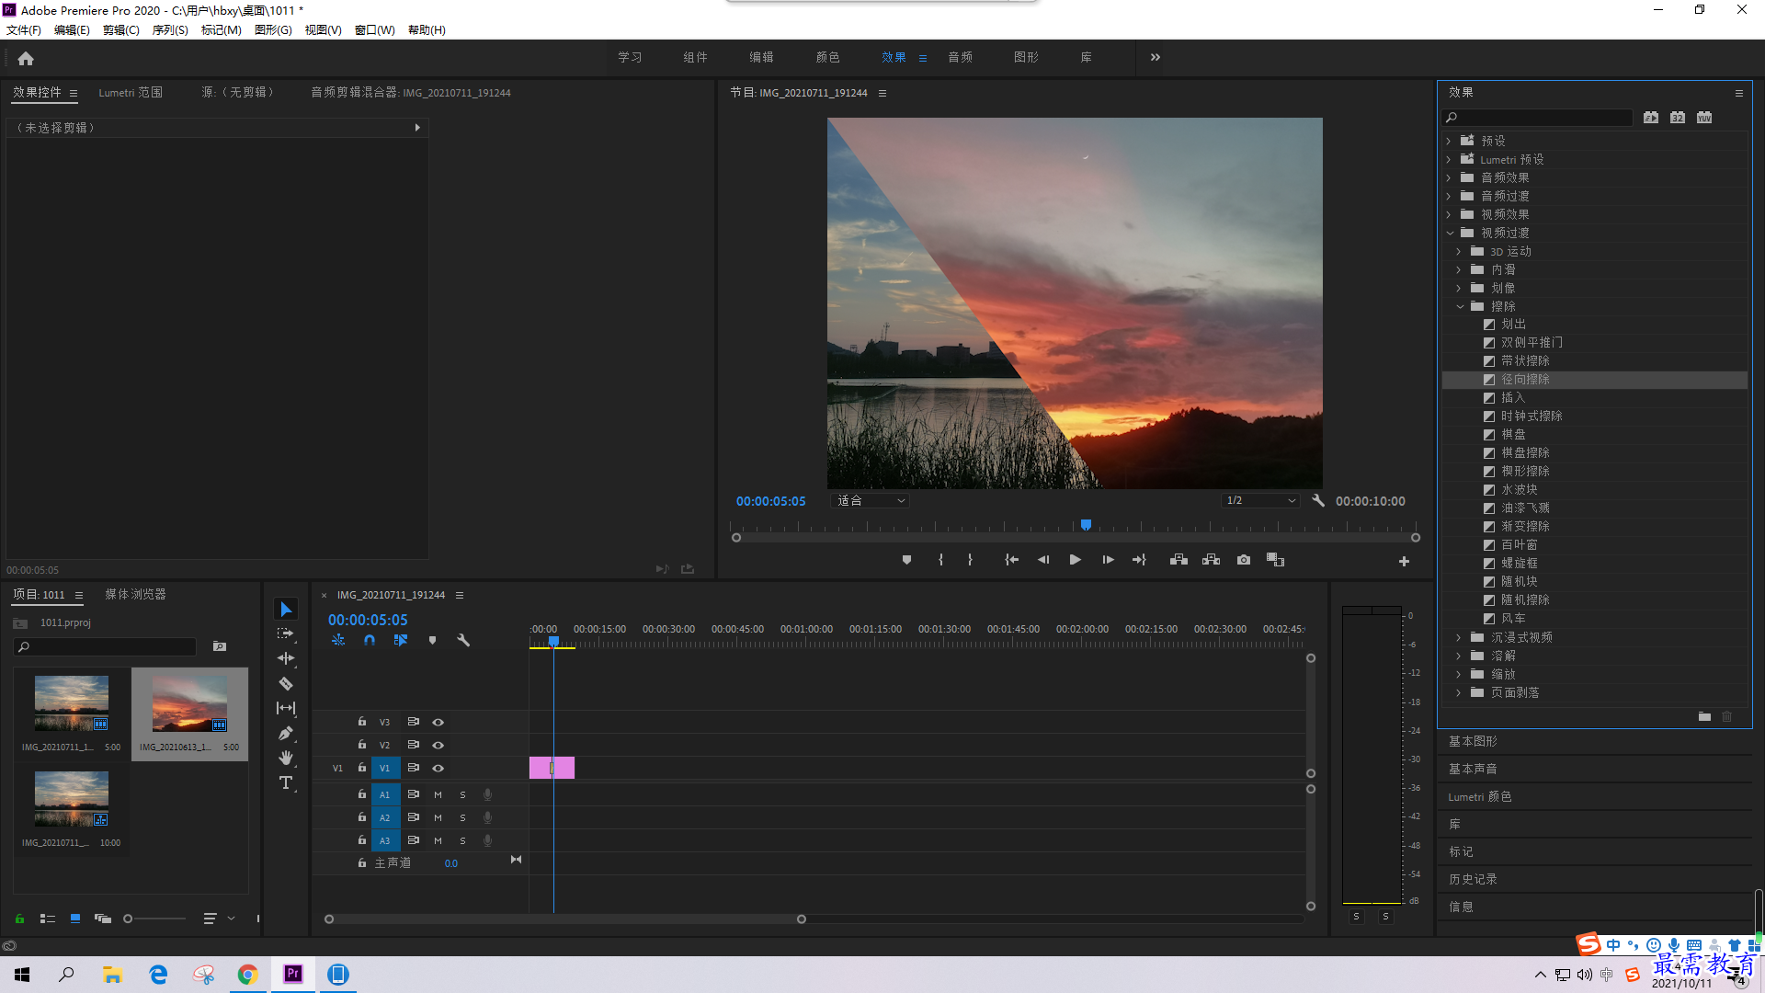Toggle V3 track output eye
The image size is (1765, 993).
(438, 723)
